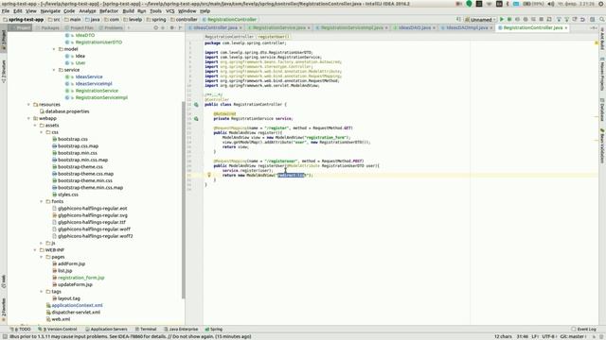Click Git: master branch widget
The width and height of the screenshot is (606, 340).
tap(574, 336)
